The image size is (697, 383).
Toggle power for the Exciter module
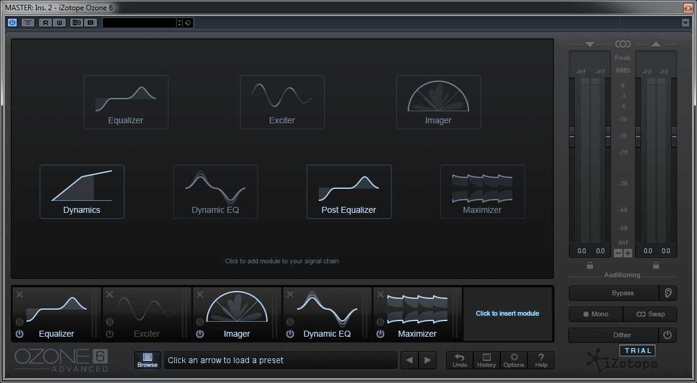(x=110, y=334)
